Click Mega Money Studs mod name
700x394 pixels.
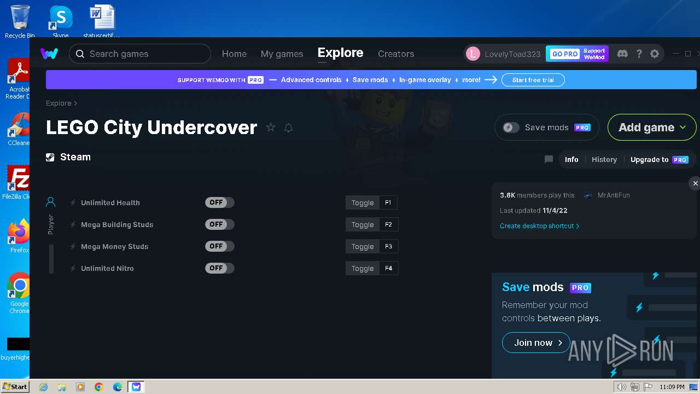pos(115,246)
